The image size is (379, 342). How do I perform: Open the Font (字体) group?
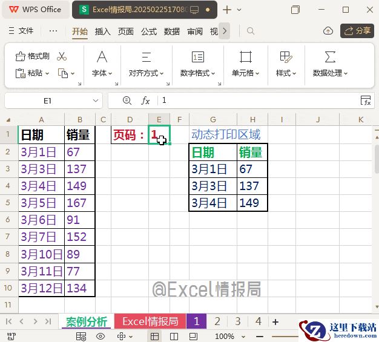[102, 64]
